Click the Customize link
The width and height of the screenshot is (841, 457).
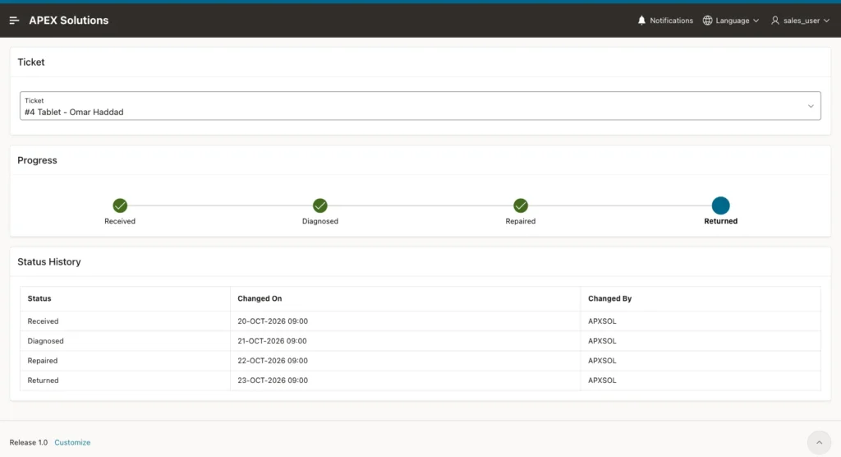tap(72, 442)
